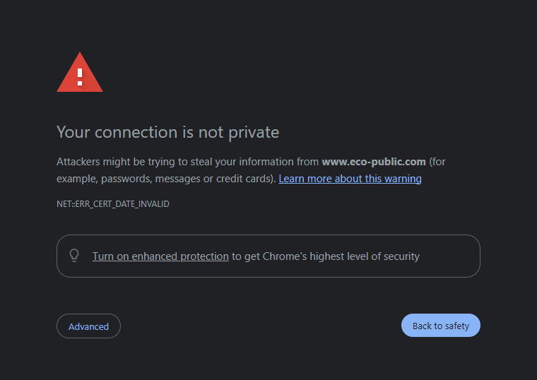Expand the Advanced options
This screenshot has width=537, height=380.
(x=88, y=326)
